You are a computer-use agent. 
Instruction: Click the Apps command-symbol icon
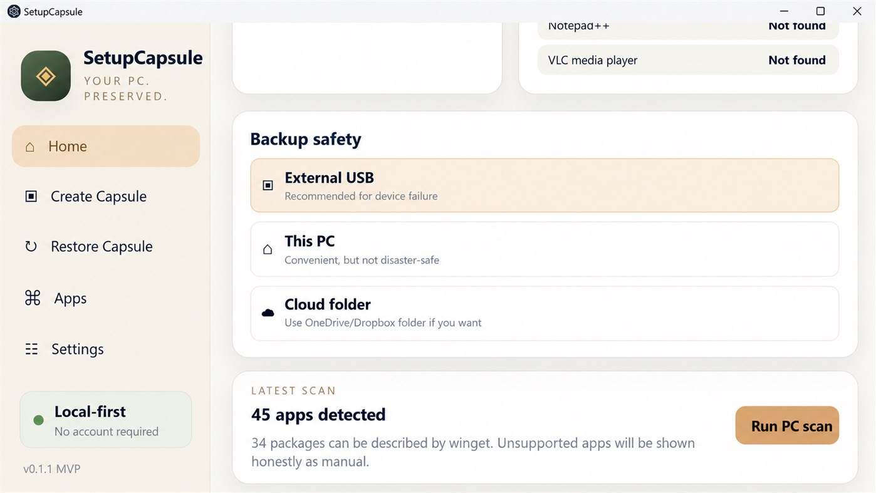[33, 298]
